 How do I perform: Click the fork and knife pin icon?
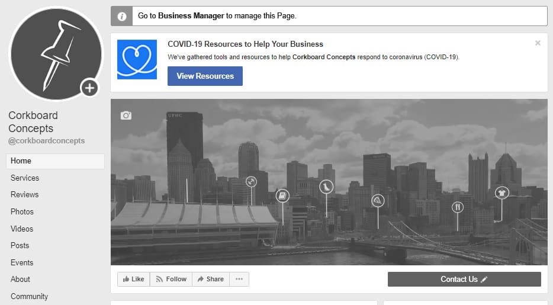coord(457,207)
